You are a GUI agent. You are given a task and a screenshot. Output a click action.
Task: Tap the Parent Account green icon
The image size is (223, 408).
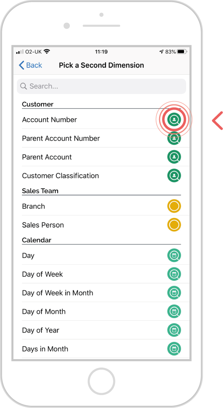point(174,157)
